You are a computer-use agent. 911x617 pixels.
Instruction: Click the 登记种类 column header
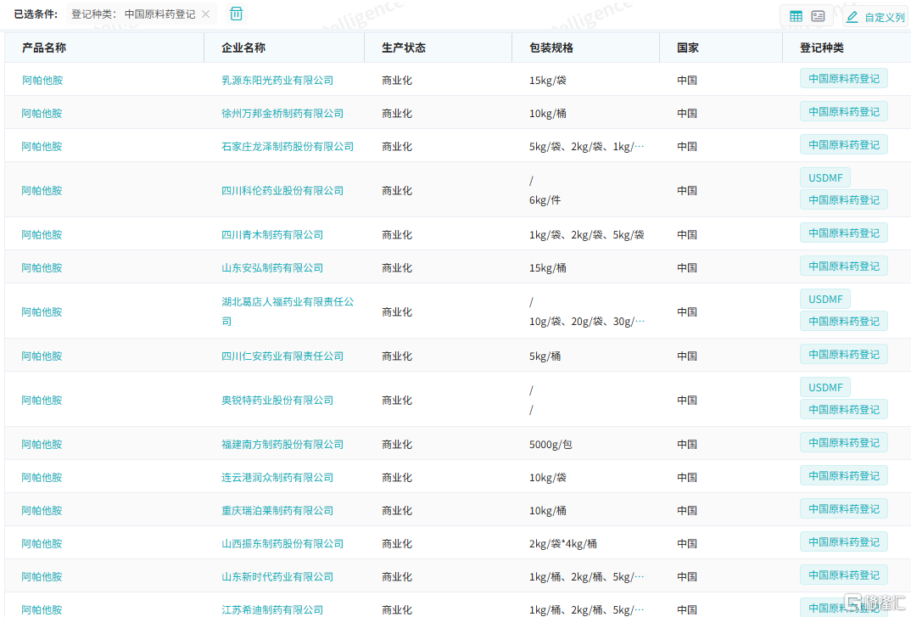pyautogui.click(x=822, y=48)
